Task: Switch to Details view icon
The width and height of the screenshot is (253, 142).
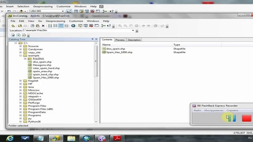Action: [x=61, y=26]
